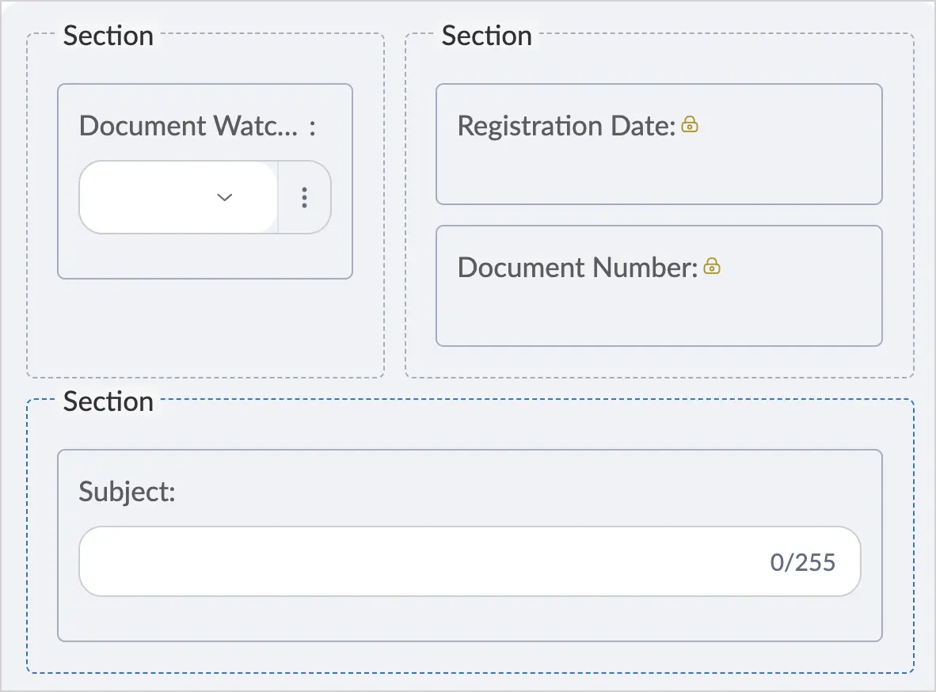This screenshot has height=692, width=936.
Task: Click empty area below Document Watc card
Action: click(x=205, y=327)
